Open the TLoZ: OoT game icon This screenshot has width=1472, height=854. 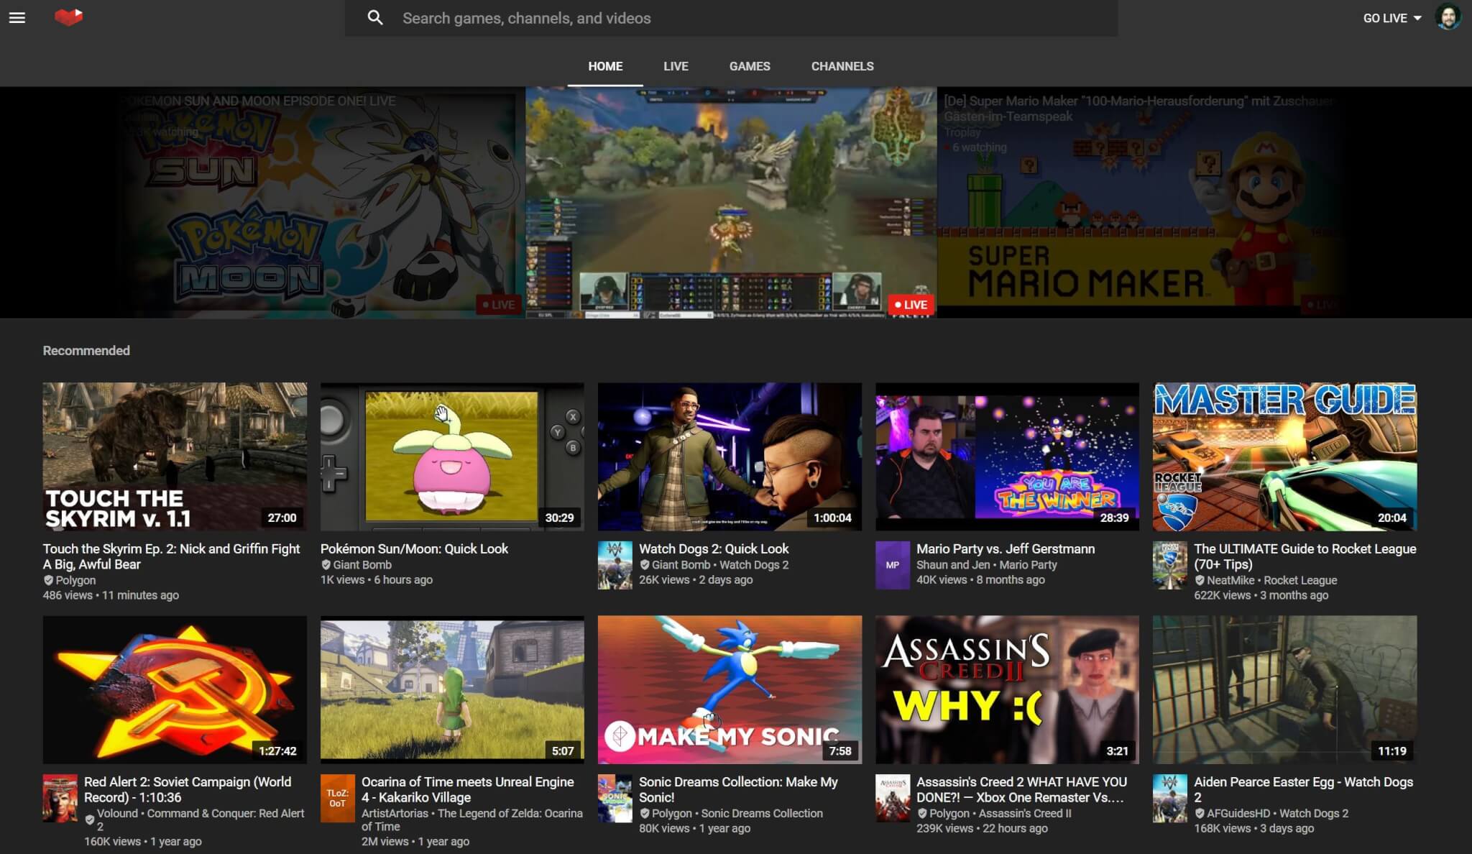(x=338, y=798)
